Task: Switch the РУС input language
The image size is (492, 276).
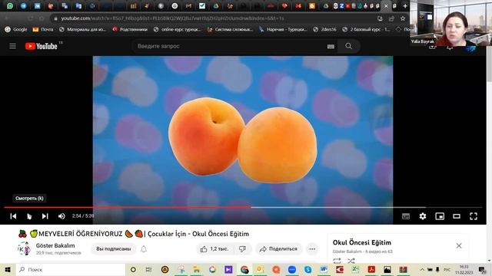Action: click(x=447, y=269)
